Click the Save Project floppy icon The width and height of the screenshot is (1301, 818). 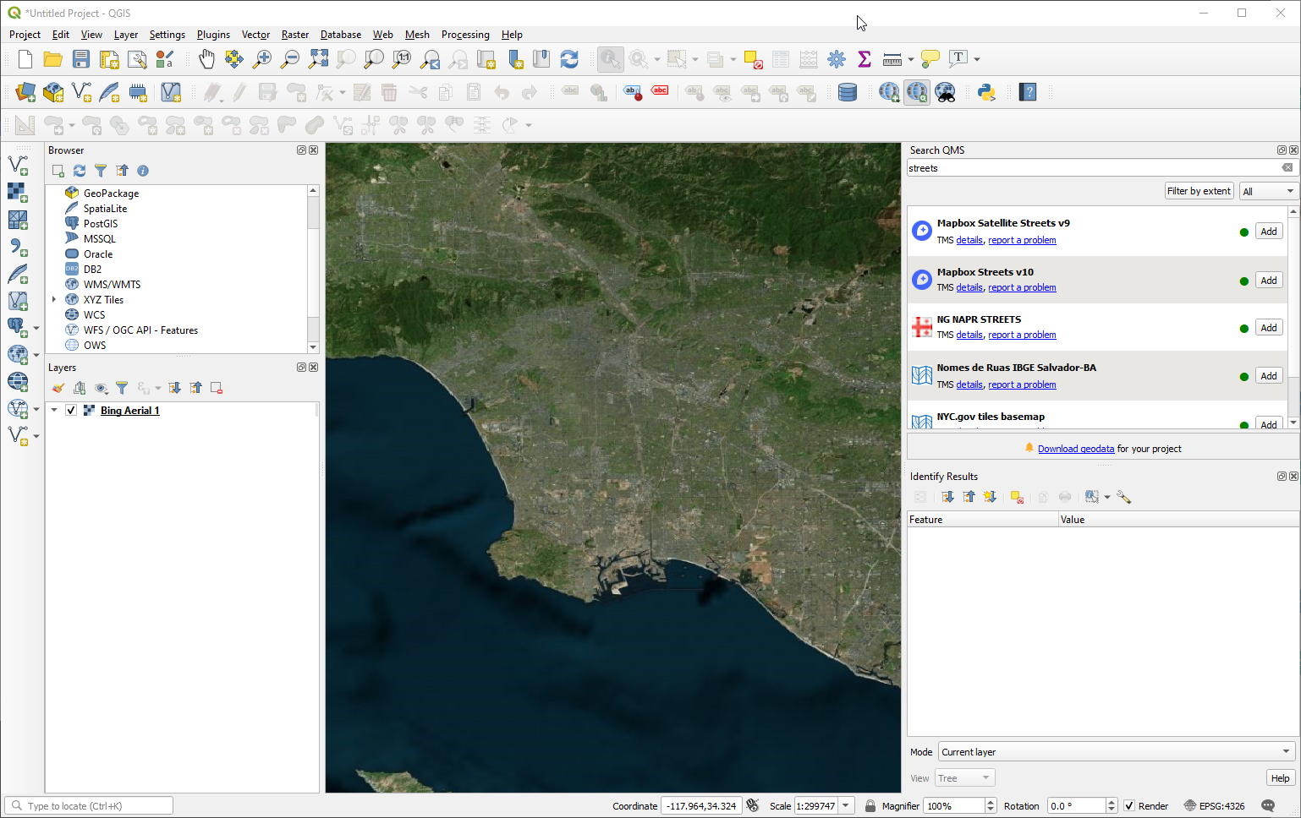click(x=81, y=59)
